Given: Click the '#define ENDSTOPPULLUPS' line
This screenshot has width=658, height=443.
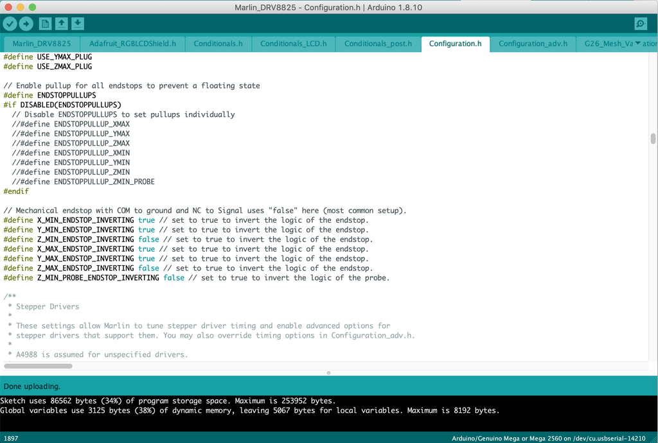Looking at the screenshot, I should coord(50,96).
